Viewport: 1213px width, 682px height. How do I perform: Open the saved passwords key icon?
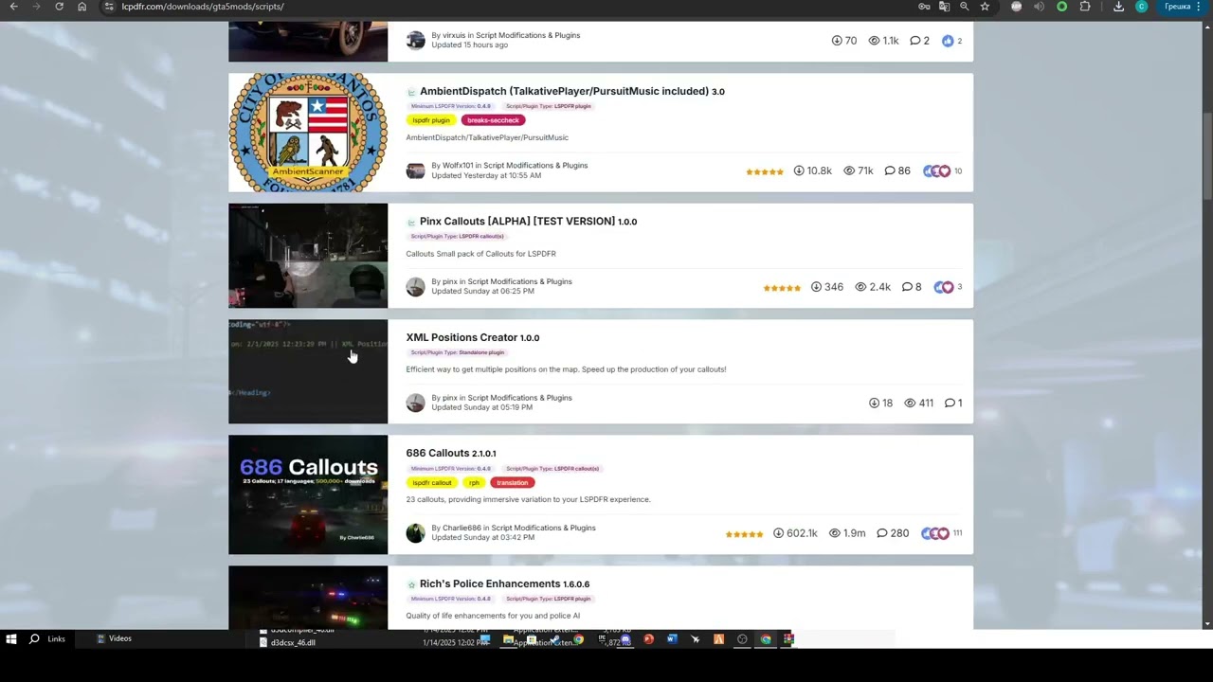click(924, 7)
